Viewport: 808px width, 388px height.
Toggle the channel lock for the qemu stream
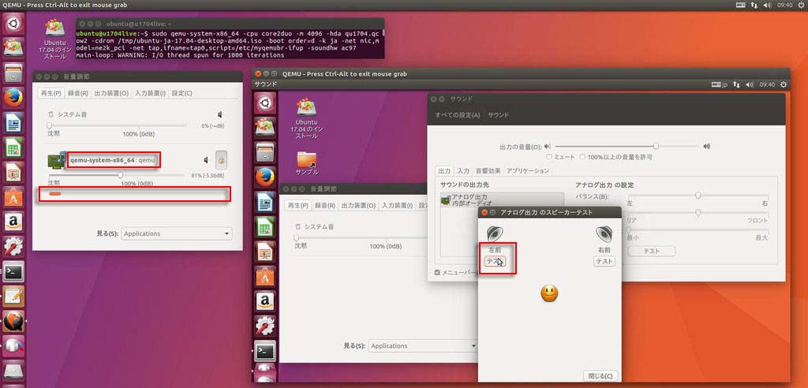point(221,160)
